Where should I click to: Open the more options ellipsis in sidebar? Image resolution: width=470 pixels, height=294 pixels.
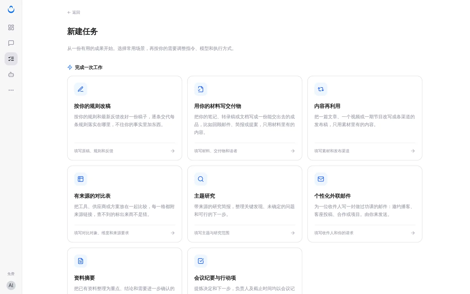[x=11, y=90]
